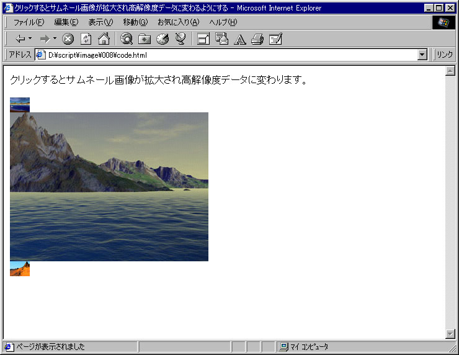Open the Mail toolbar icon
This screenshot has height=355, width=459.
[221, 38]
